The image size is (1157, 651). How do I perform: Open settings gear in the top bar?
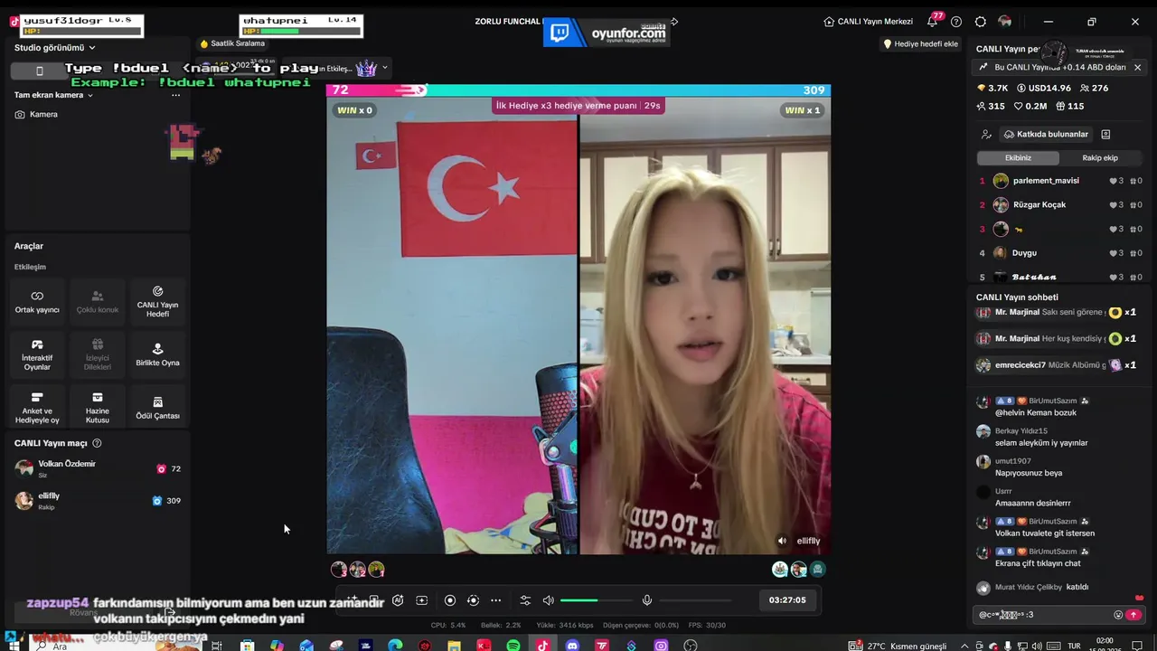click(x=981, y=22)
